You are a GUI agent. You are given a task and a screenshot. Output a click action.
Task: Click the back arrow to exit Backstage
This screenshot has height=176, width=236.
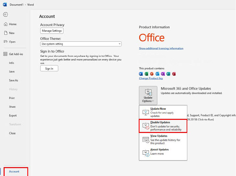(x=6, y=14)
